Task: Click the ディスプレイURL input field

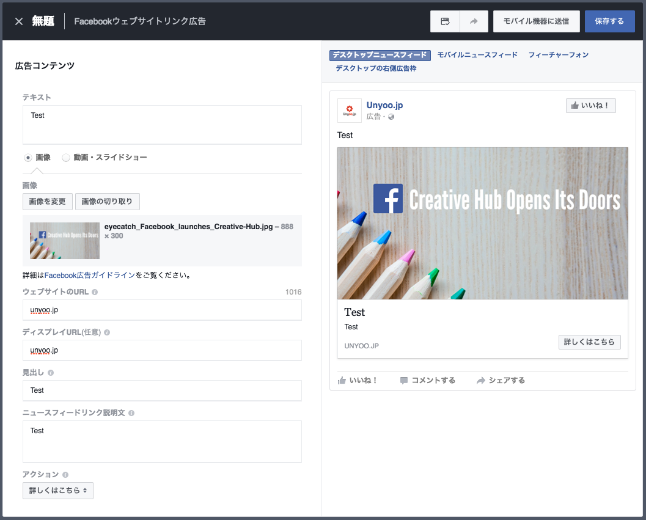Action: coord(162,350)
